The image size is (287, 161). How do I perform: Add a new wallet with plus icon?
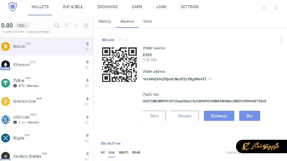point(76,25)
